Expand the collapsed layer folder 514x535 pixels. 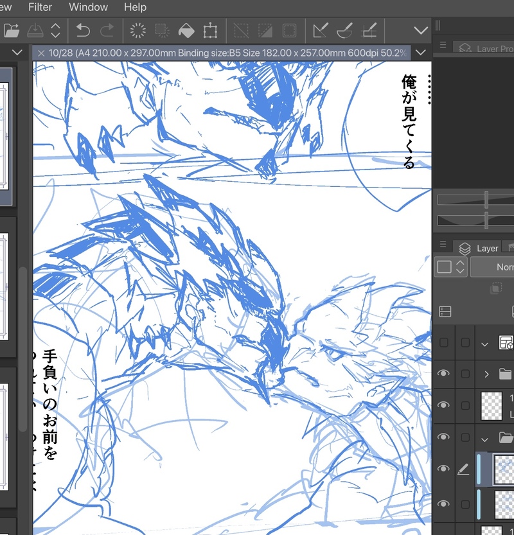point(487,374)
